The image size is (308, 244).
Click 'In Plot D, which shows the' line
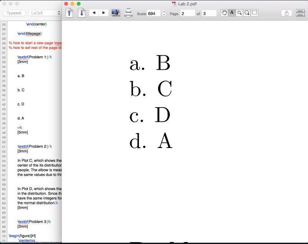coord(40,189)
